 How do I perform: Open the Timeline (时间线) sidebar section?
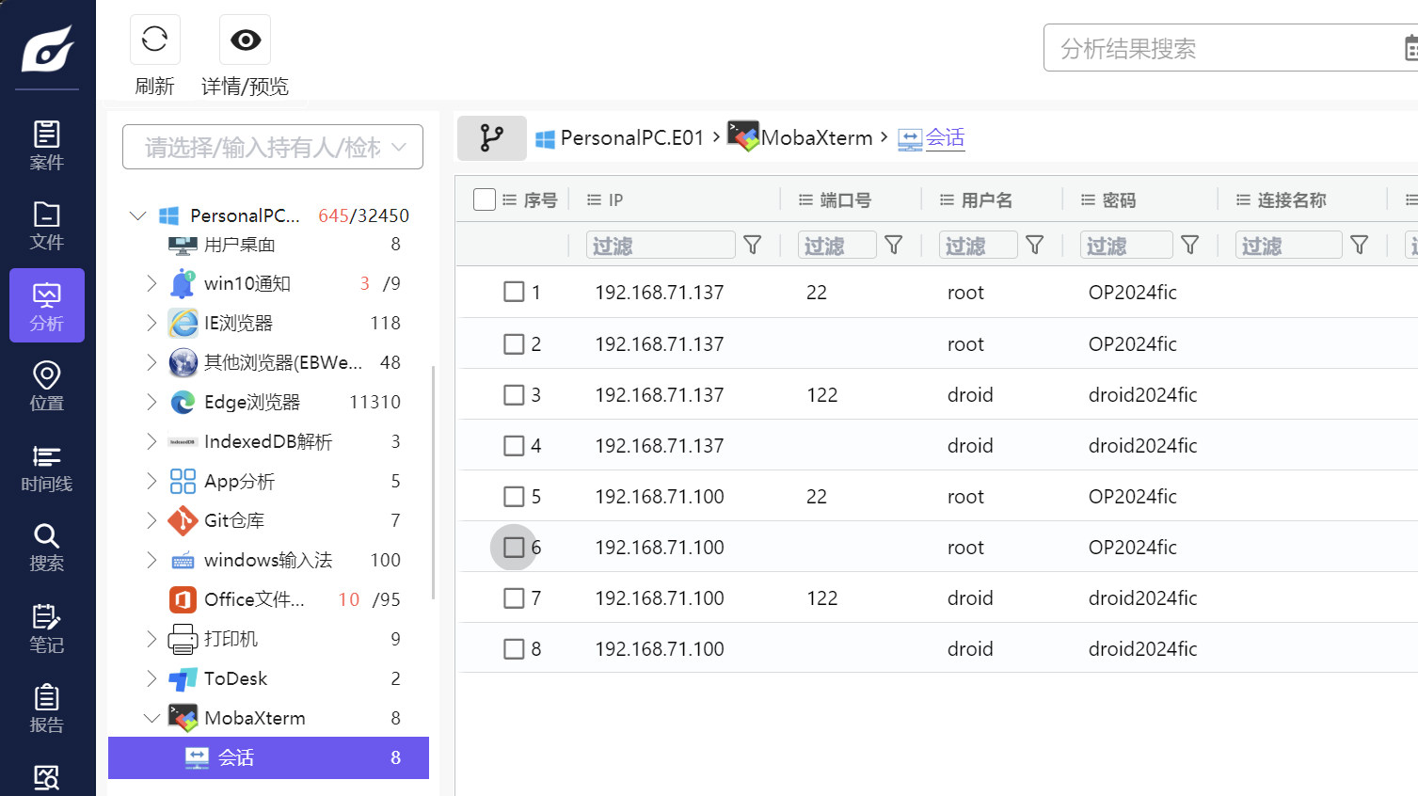point(46,468)
